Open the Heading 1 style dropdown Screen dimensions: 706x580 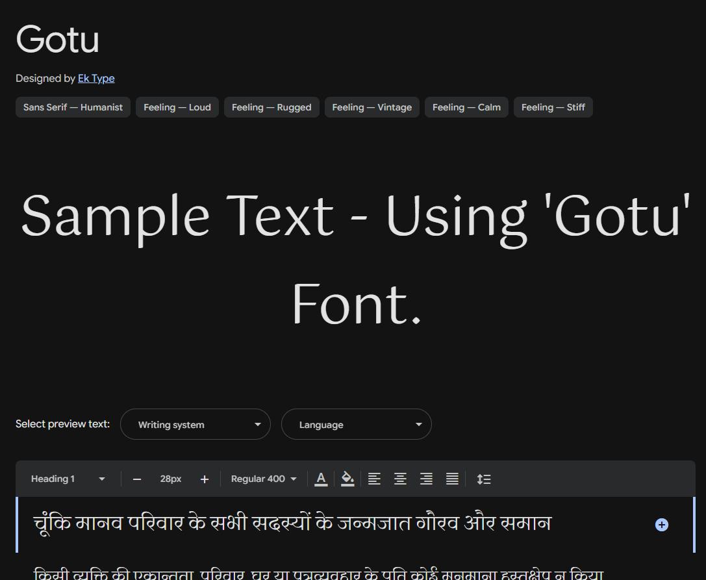[x=68, y=479]
